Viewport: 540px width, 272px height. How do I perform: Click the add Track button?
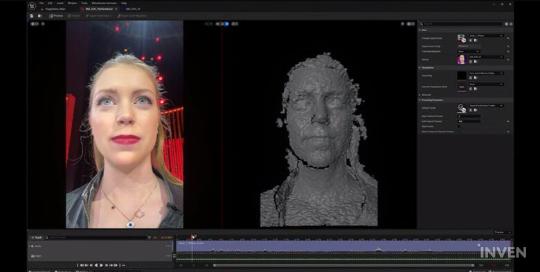pos(37,237)
